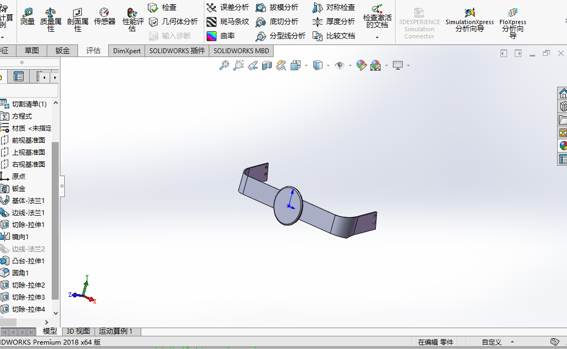Switch to the 钣金 sheet metal tab
Image resolution: width=567 pixels, height=349 pixels.
click(x=63, y=50)
